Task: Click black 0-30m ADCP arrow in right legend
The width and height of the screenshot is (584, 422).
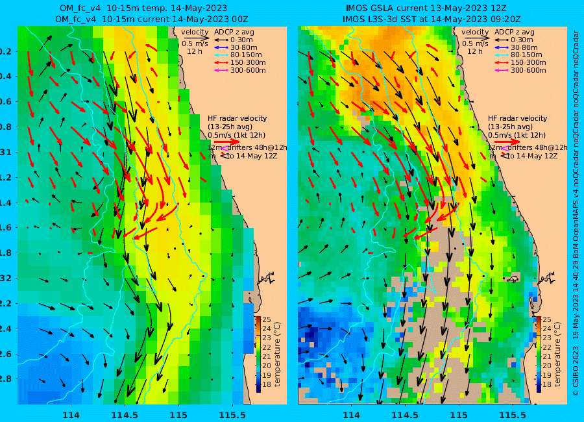Action: click(x=502, y=40)
